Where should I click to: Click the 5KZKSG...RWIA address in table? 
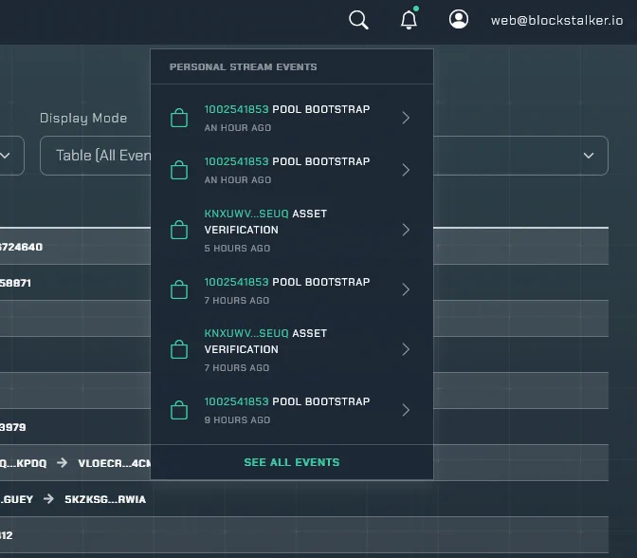tap(105, 499)
